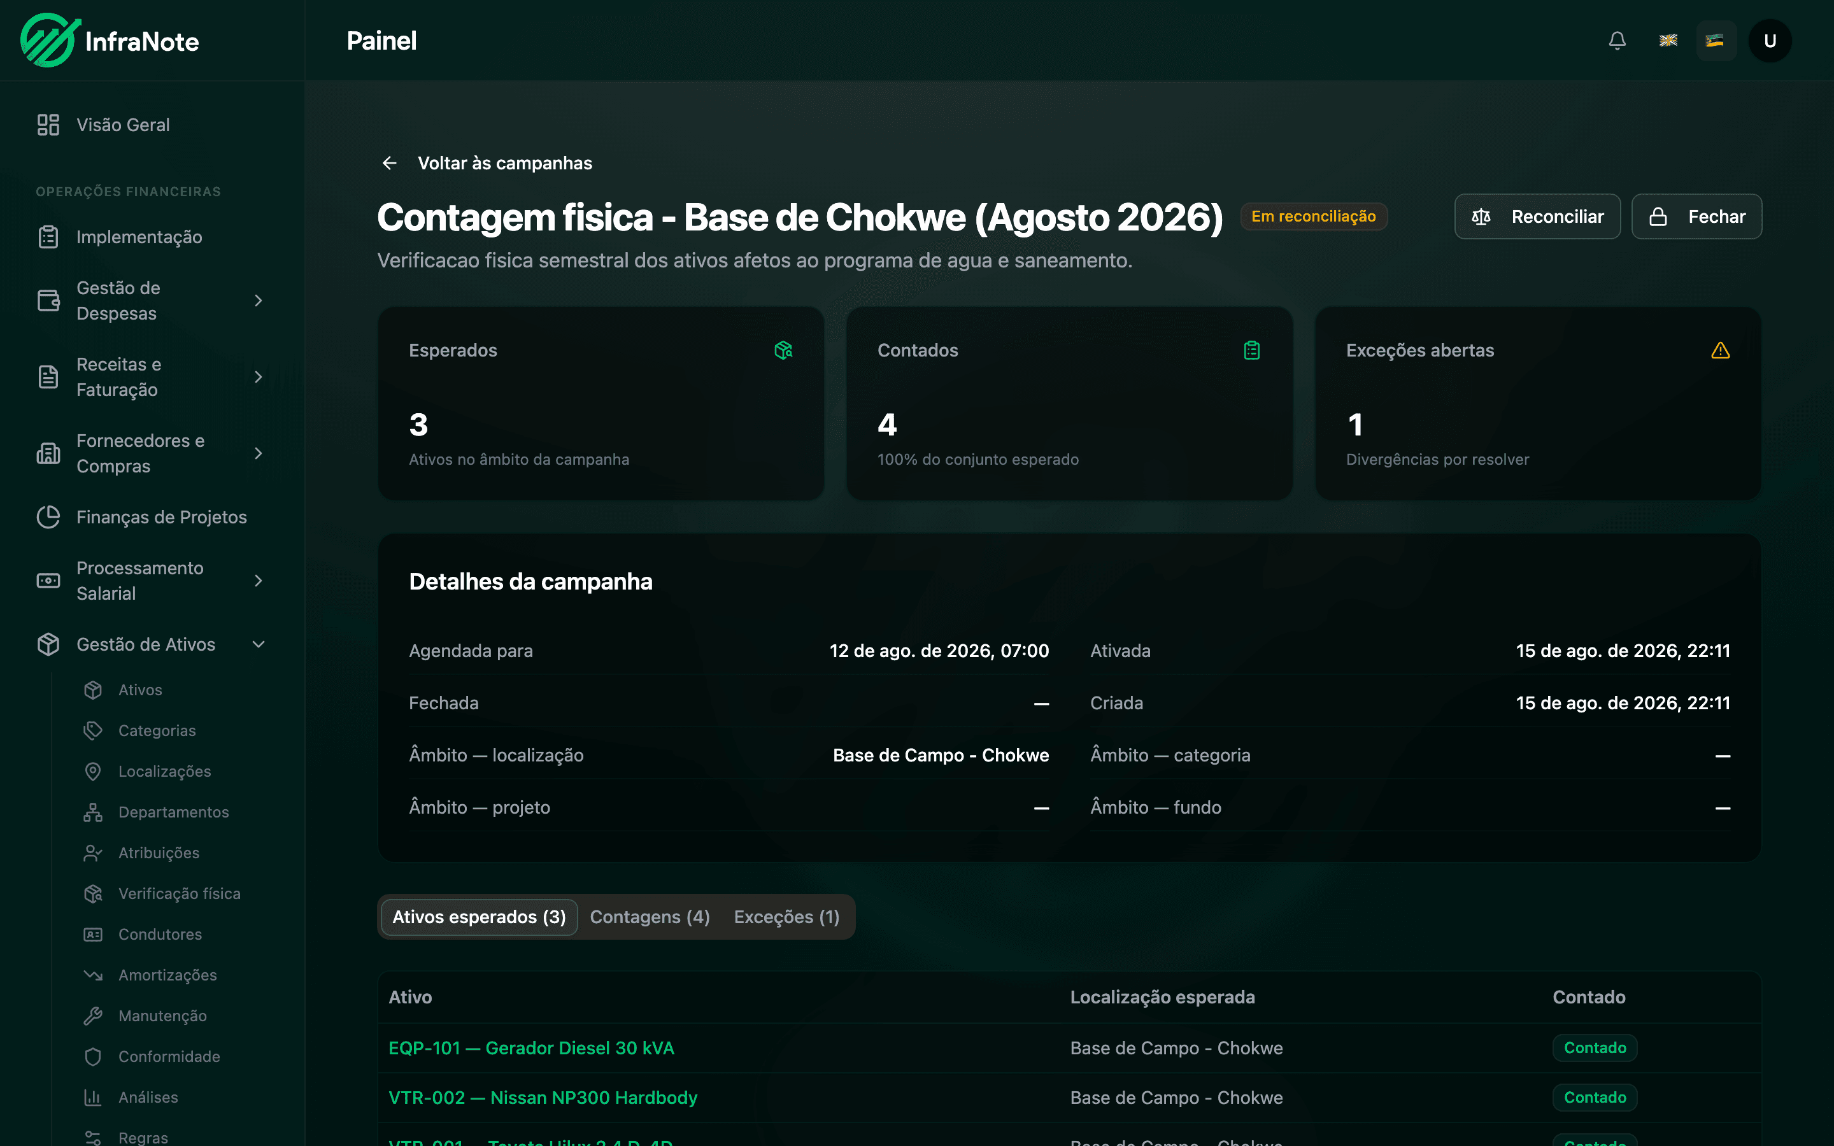Click the Amortizações trending-down icon
Image resolution: width=1834 pixels, height=1146 pixels.
93,975
